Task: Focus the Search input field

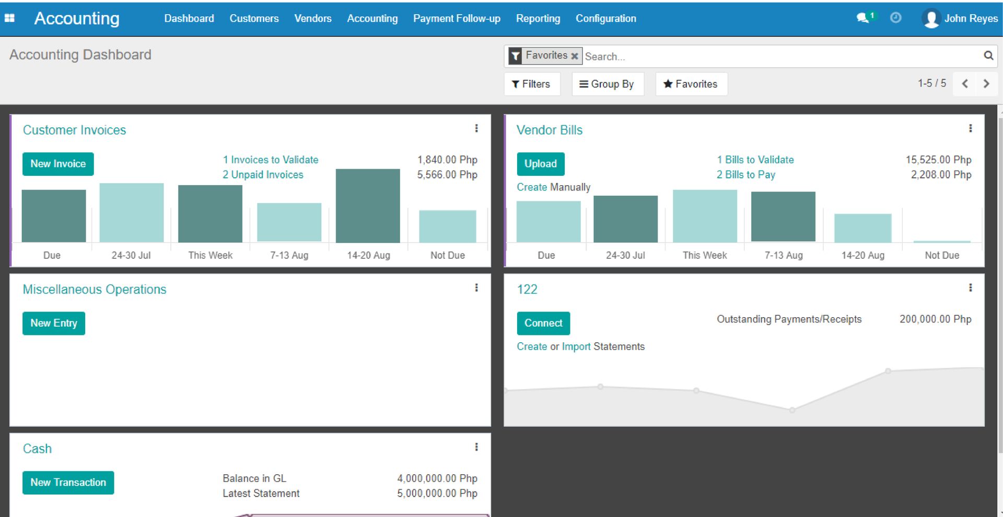Action: pyautogui.click(x=778, y=56)
